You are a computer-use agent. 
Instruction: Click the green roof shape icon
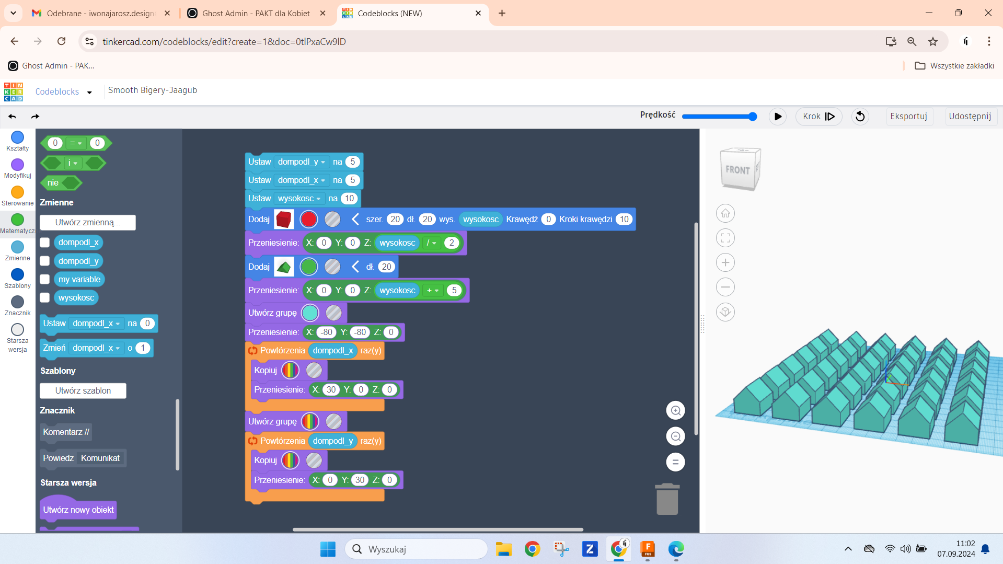pyautogui.click(x=284, y=267)
